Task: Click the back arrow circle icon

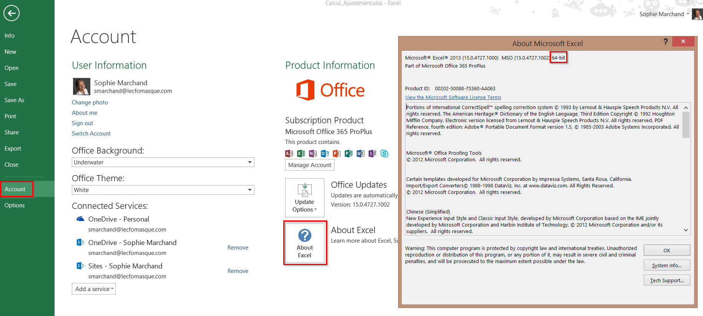Action: (x=12, y=13)
